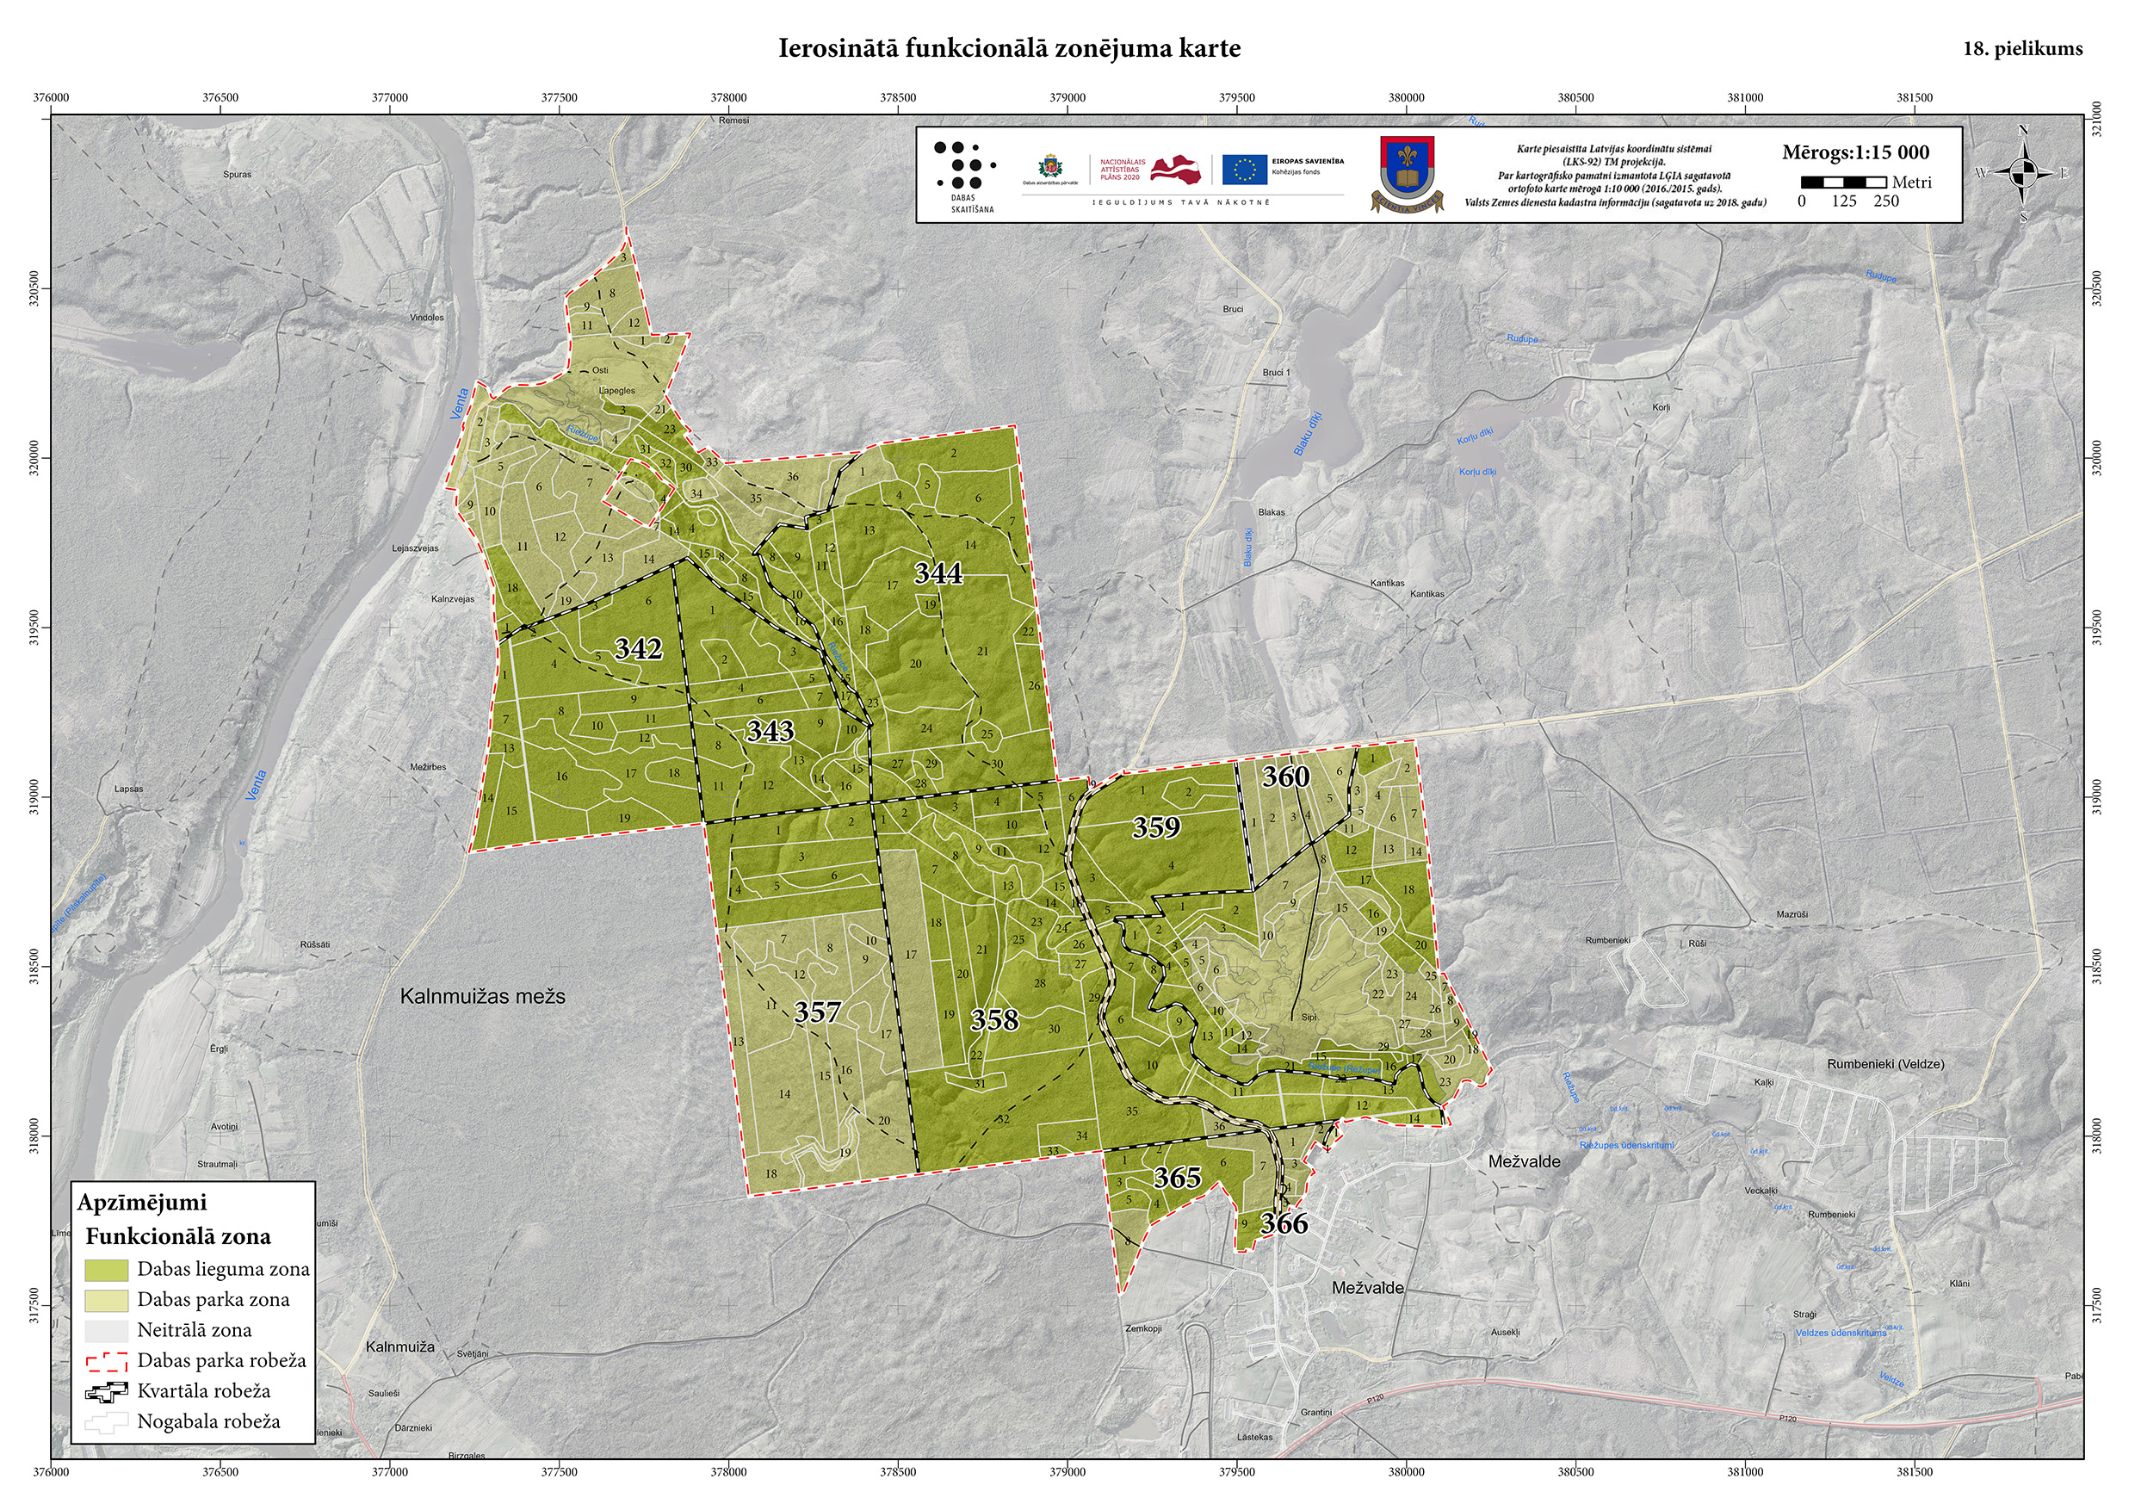This screenshot has height=1510, width=2135.
Task: Click the Nogabala robeža legend symbol
Action: [x=106, y=1424]
